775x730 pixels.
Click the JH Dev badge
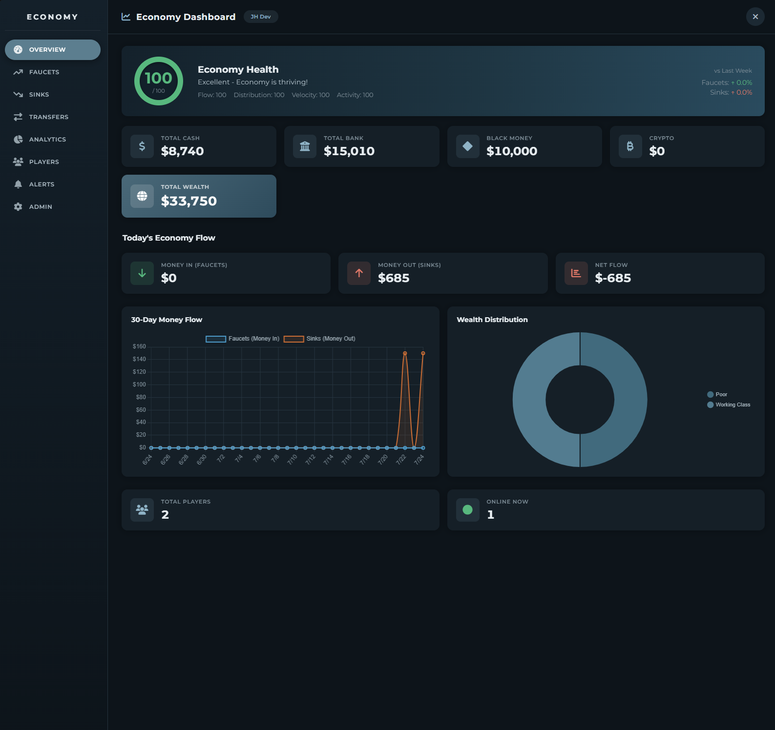pyautogui.click(x=261, y=17)
